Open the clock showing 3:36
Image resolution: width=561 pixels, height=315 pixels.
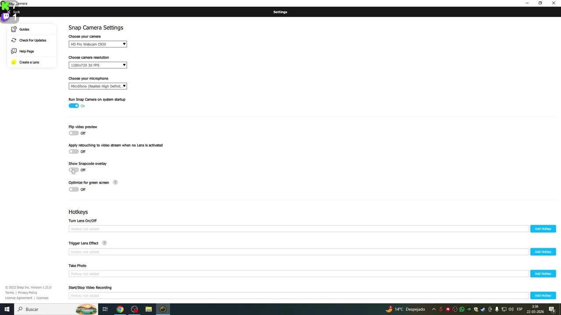point(535,309)
